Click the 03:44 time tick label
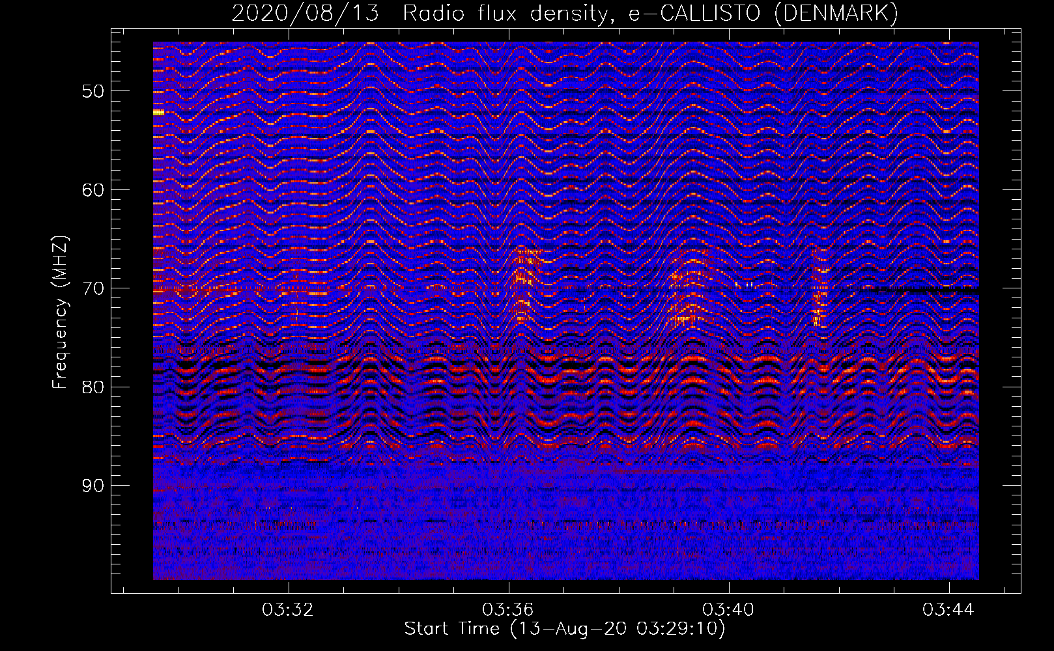This screenshot has height=651, width=1054. point(948,609)
